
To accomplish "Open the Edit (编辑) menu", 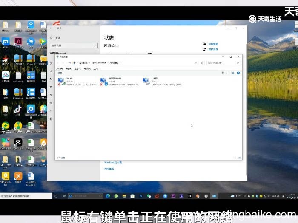I will coord(69,68).
